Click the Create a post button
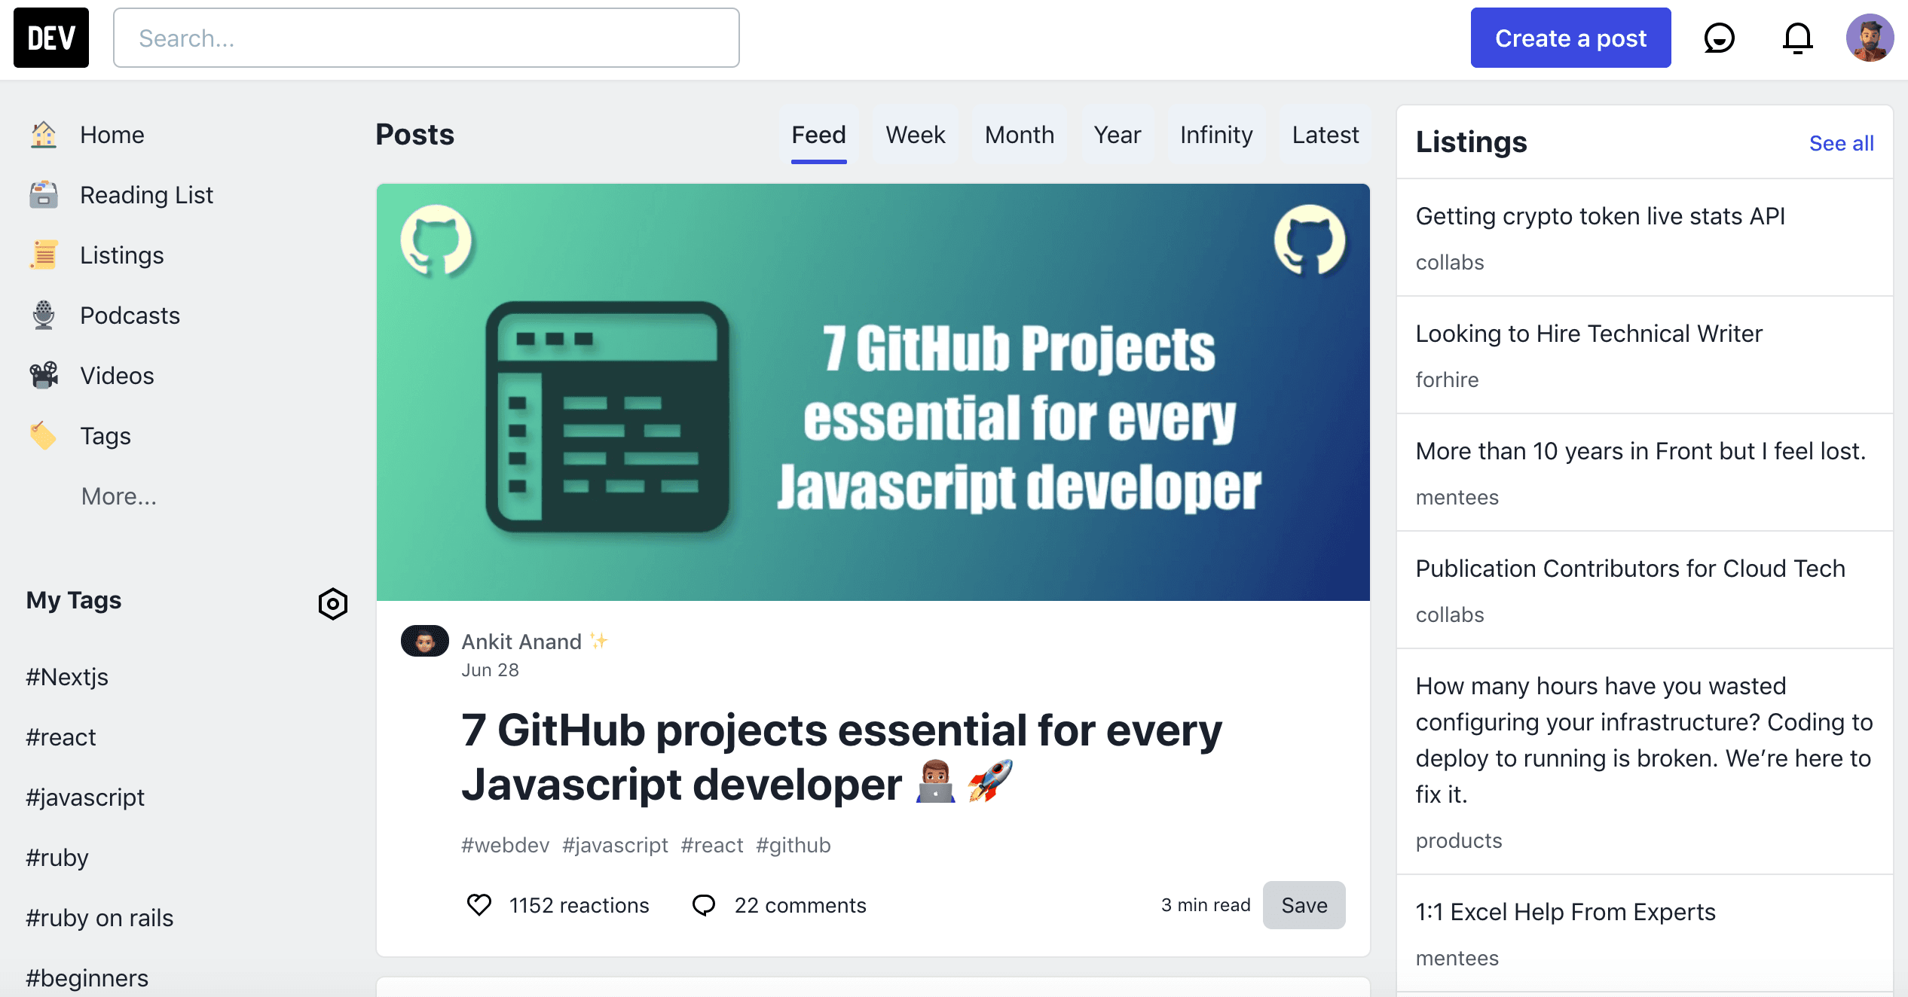The height and width of the screenshot is (997, 1908). (1570, 38)
